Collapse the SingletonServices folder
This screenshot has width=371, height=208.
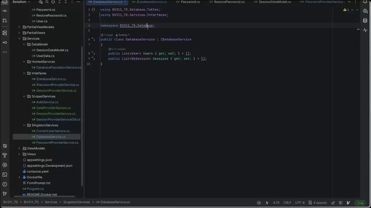[24, 125]
